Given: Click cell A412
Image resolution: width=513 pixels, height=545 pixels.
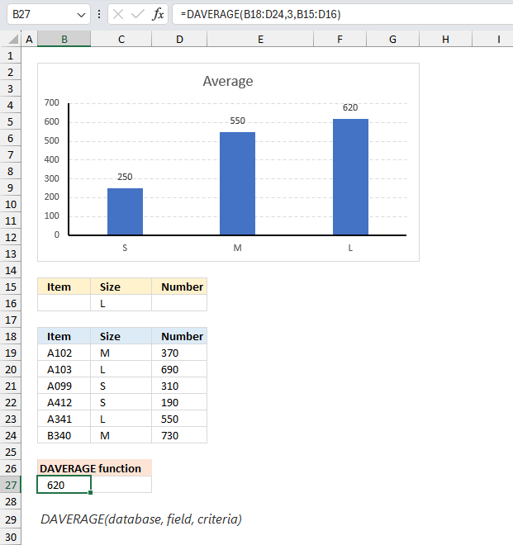Looking at the screenshot, I should 64,402.
